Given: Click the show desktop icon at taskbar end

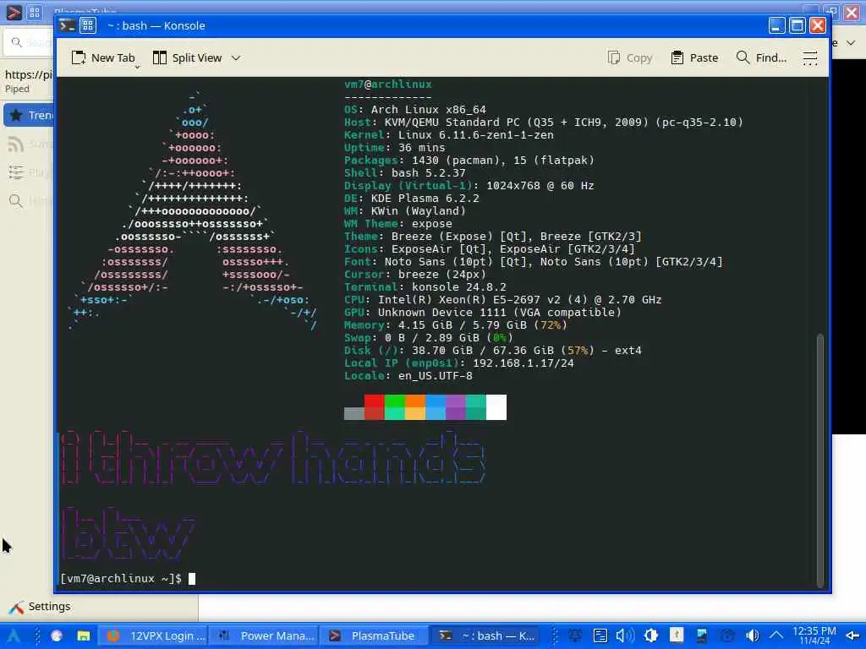Looking at the screenshot, I should click(x=852, y=635).
